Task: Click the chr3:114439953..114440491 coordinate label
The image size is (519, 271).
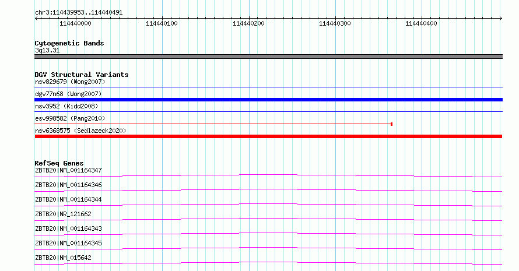Action: 79,13
